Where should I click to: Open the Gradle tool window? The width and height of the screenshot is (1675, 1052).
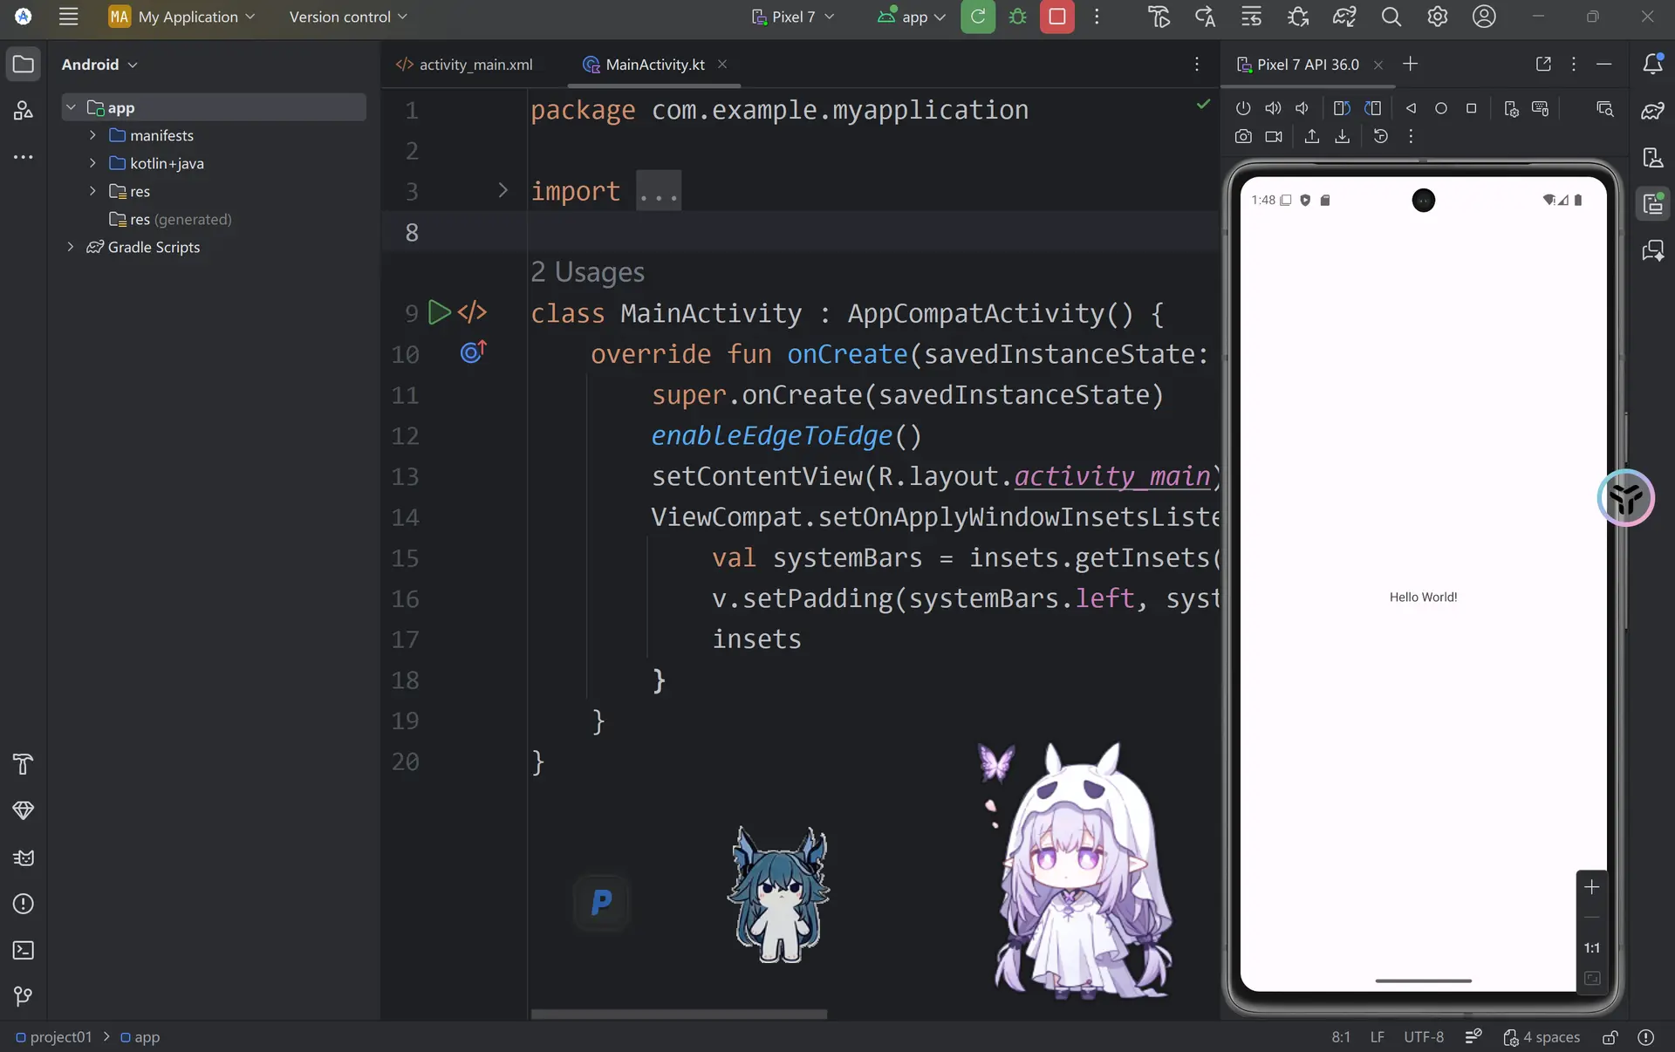[x=1652, y=111]
